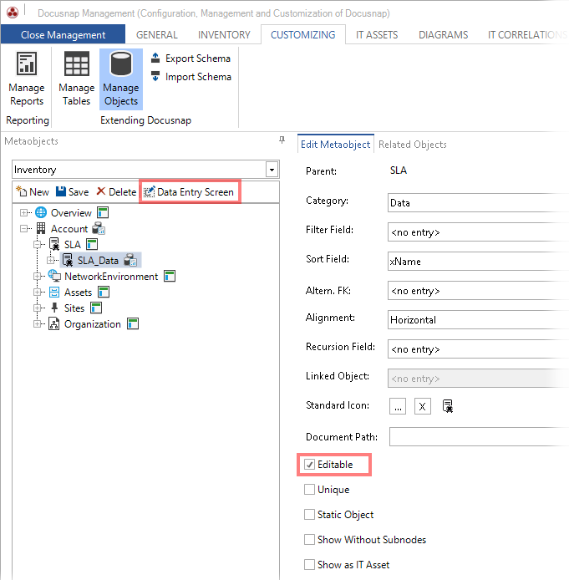Open the INVENTORY ribbon tab
This screenshot has height=580, width=569.
point(224,35)
